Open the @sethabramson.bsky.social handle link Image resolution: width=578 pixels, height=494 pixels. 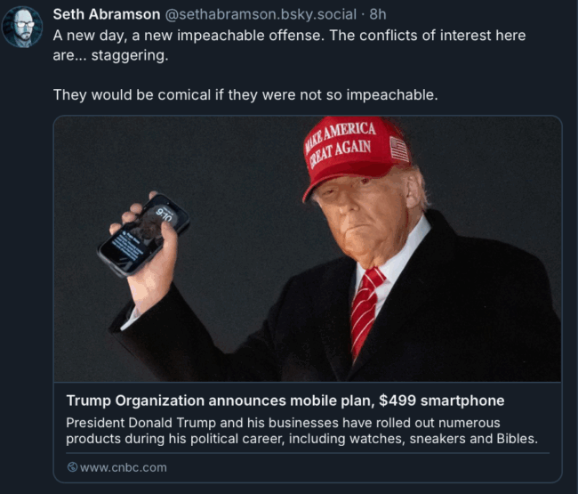261,14
